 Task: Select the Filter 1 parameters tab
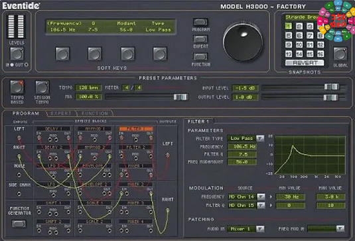click(198, 121)
